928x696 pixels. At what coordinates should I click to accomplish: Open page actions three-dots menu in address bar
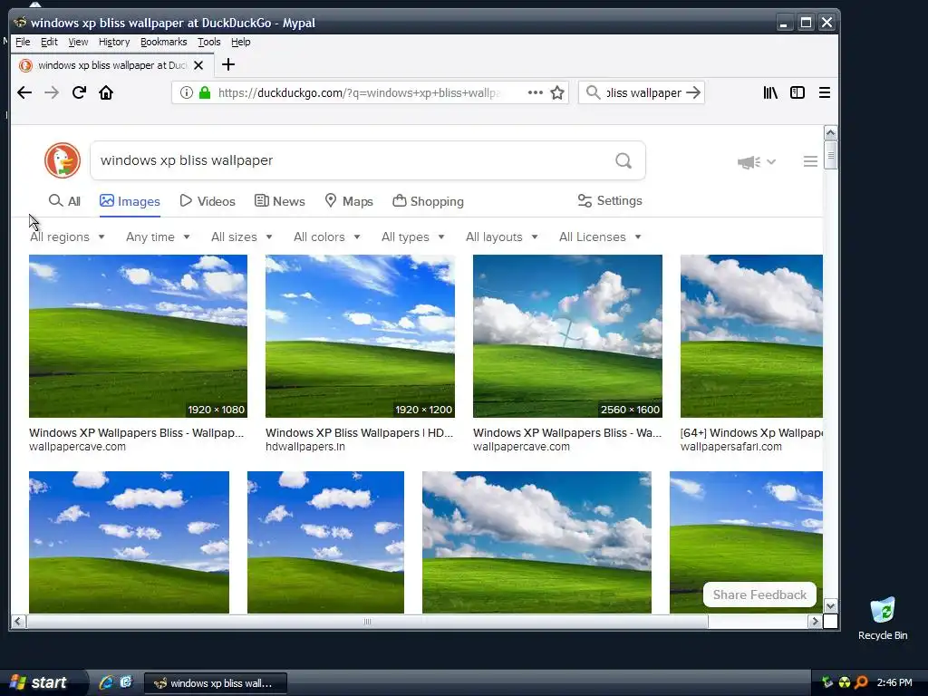(x=535, y=93)
